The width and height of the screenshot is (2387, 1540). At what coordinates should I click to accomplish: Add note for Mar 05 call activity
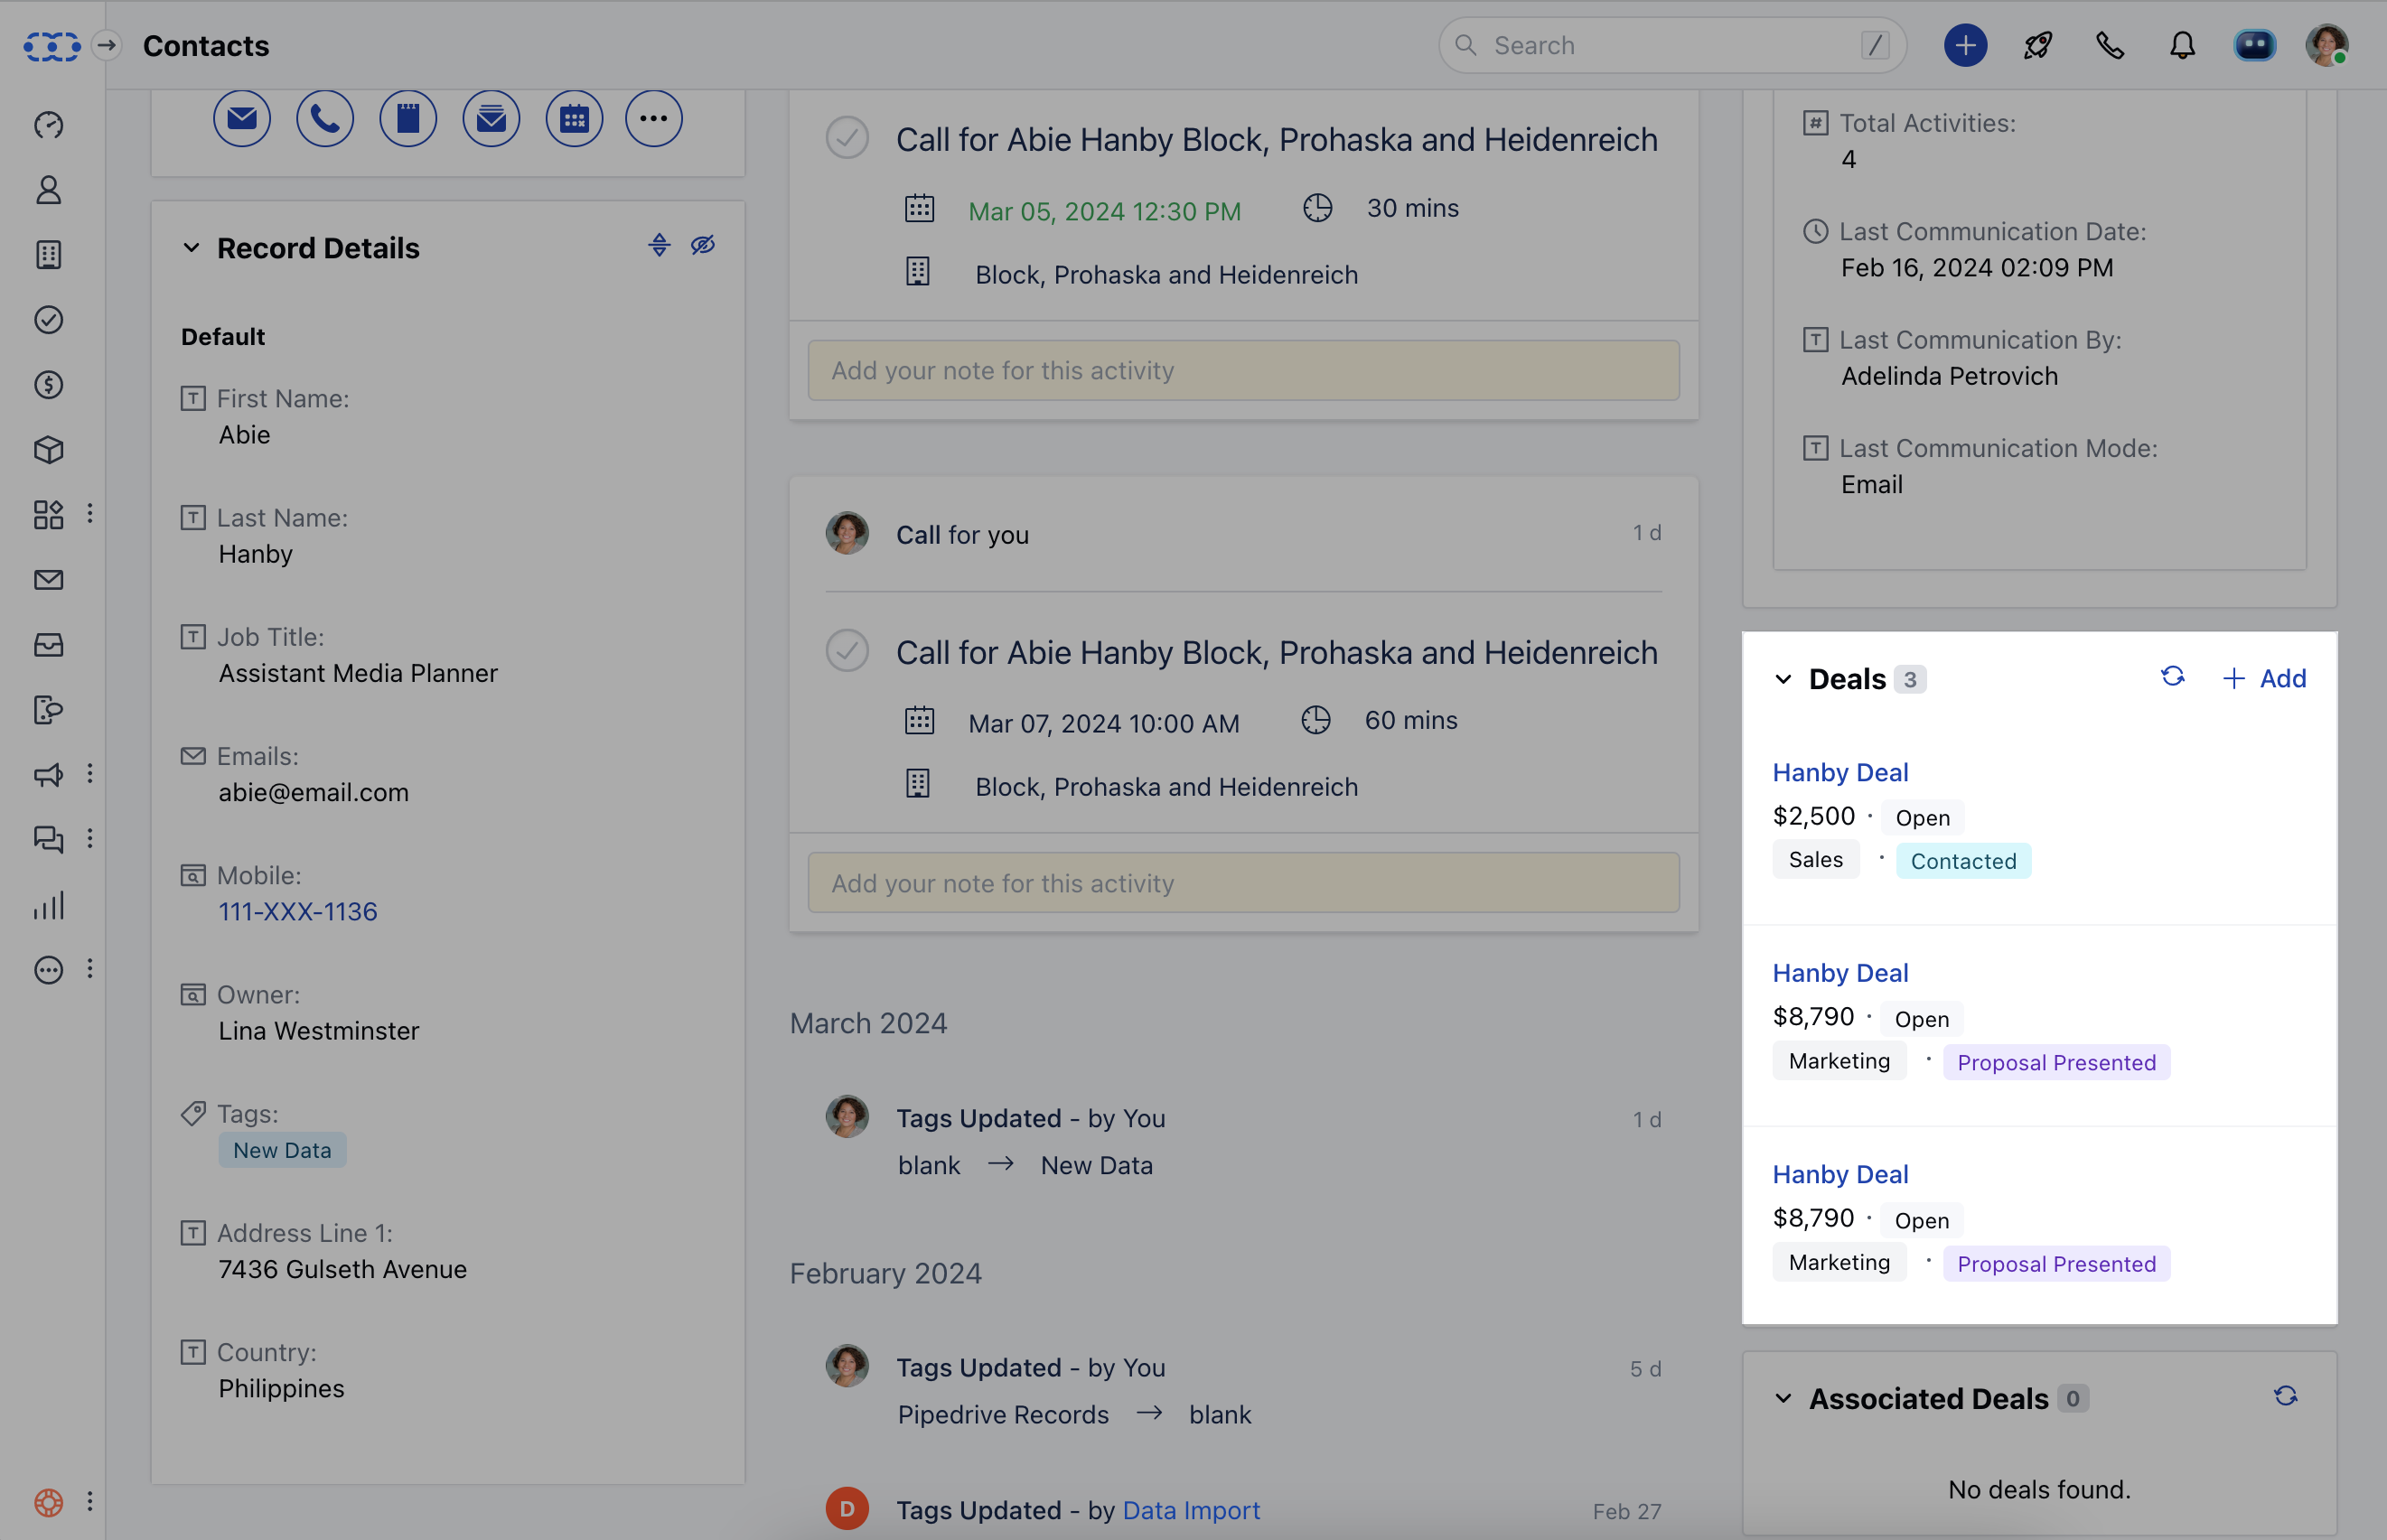pyautogui.click(x=1243, y=370)
